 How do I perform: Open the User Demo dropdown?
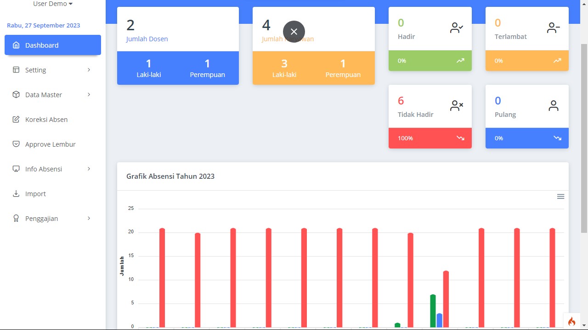53,4
